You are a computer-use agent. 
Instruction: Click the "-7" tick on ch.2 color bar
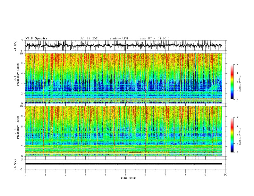(x=236, y=152)
